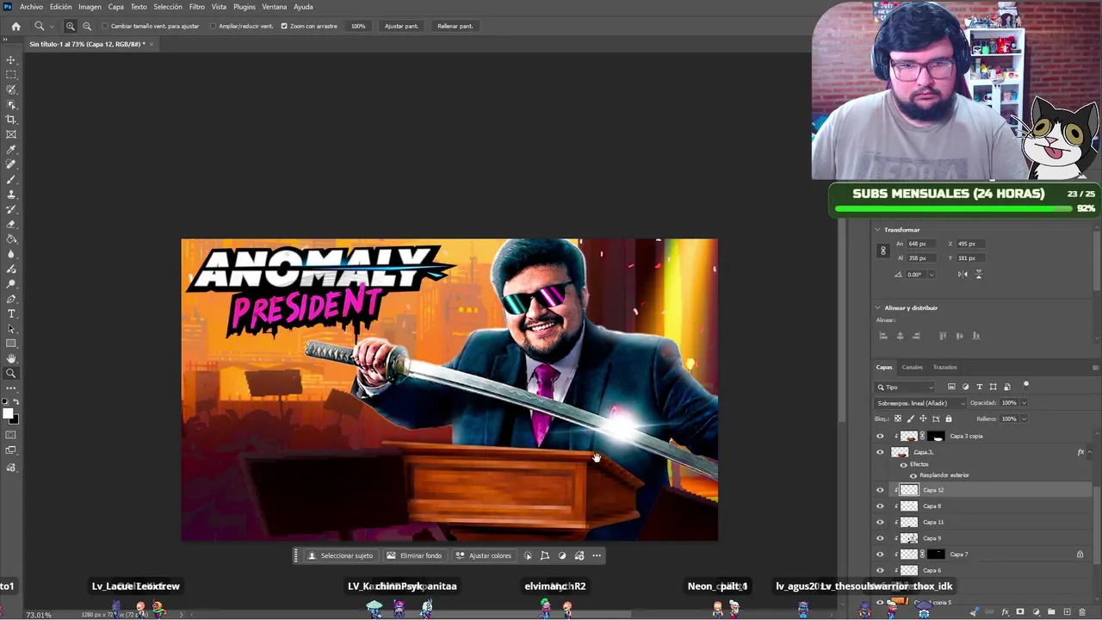
Task: Flip vertically in the Transformar section
Action: [x=978, y=275]
